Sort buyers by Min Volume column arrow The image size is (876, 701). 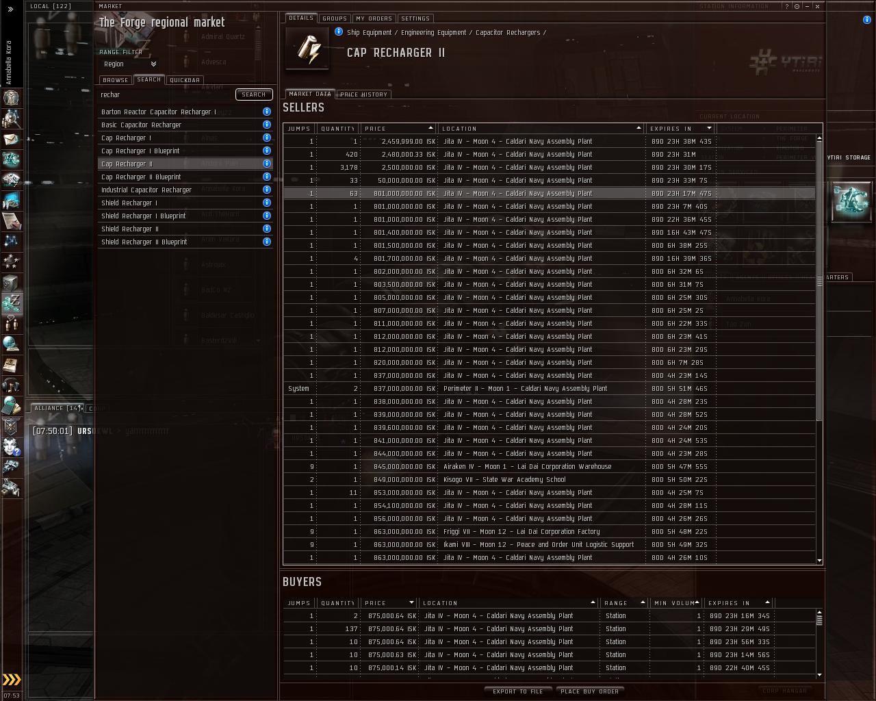[697, 602]
